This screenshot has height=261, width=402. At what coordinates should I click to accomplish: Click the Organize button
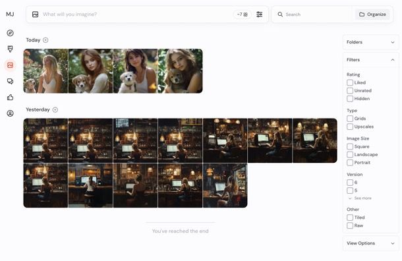[372, 14]
